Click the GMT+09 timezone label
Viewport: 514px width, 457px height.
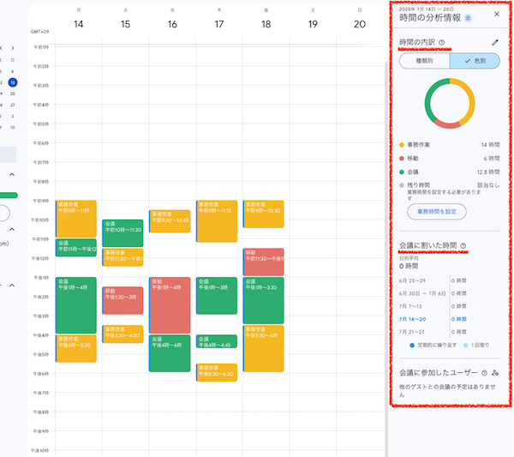[x=39, y=32]
